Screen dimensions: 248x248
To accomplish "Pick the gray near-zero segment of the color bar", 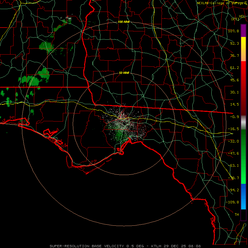I will pyautogui.click(x=243, y=123).
